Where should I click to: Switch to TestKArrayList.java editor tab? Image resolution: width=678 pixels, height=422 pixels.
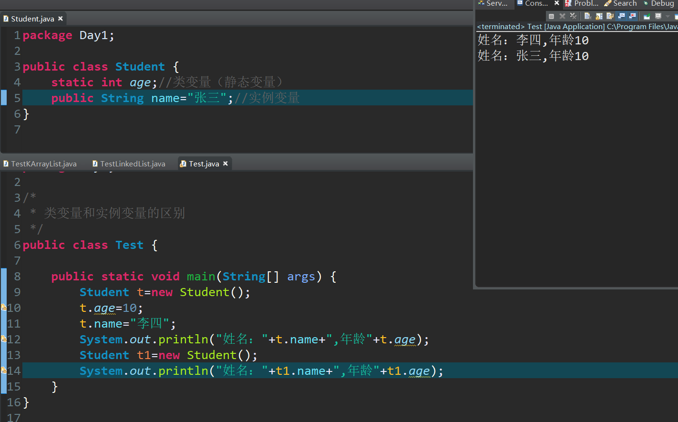(40, 164)
